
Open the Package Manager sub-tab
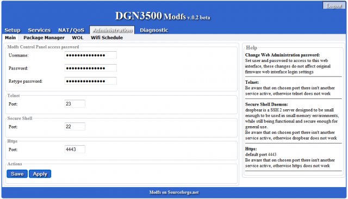44,38
